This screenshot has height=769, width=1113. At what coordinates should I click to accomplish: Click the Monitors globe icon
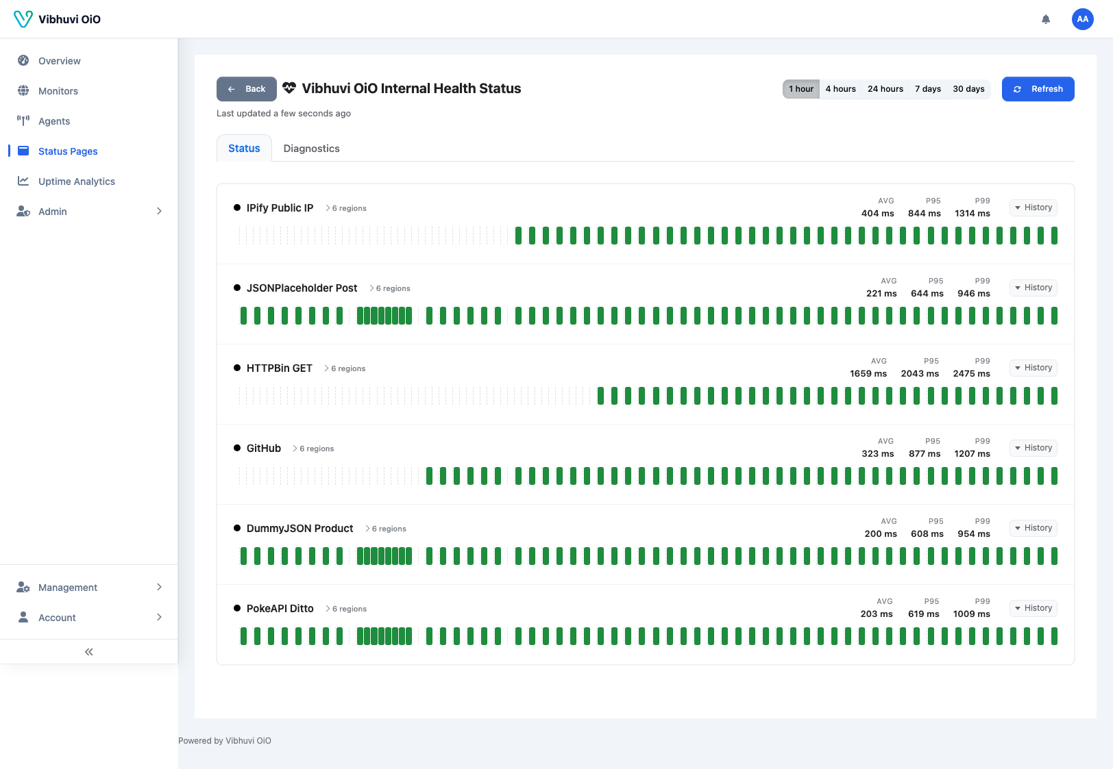pyautogui.click(x=23, y=90)
